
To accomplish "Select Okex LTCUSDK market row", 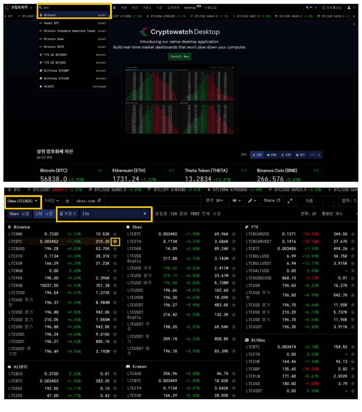I will [x=181, y=298].
